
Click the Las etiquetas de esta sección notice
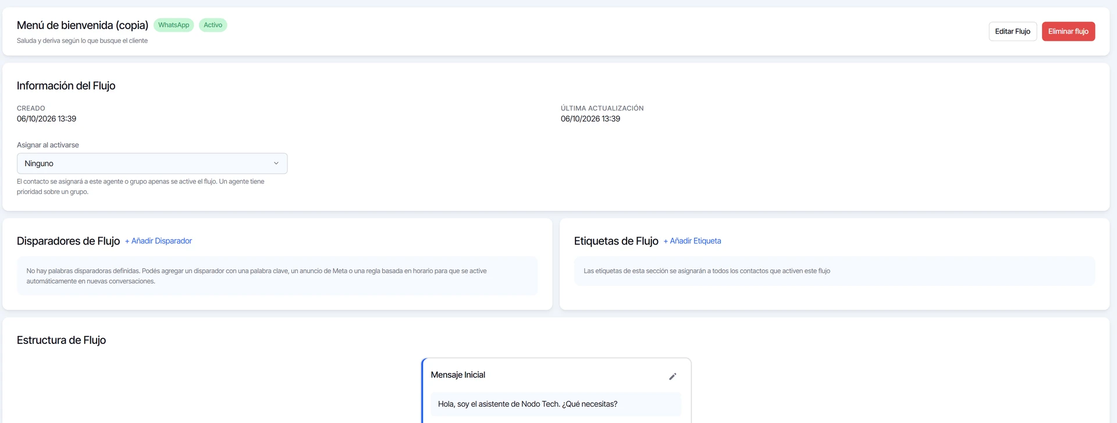[834, 271]
